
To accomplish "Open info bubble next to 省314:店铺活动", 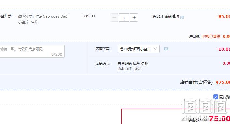I will click(x=182, y=18).
